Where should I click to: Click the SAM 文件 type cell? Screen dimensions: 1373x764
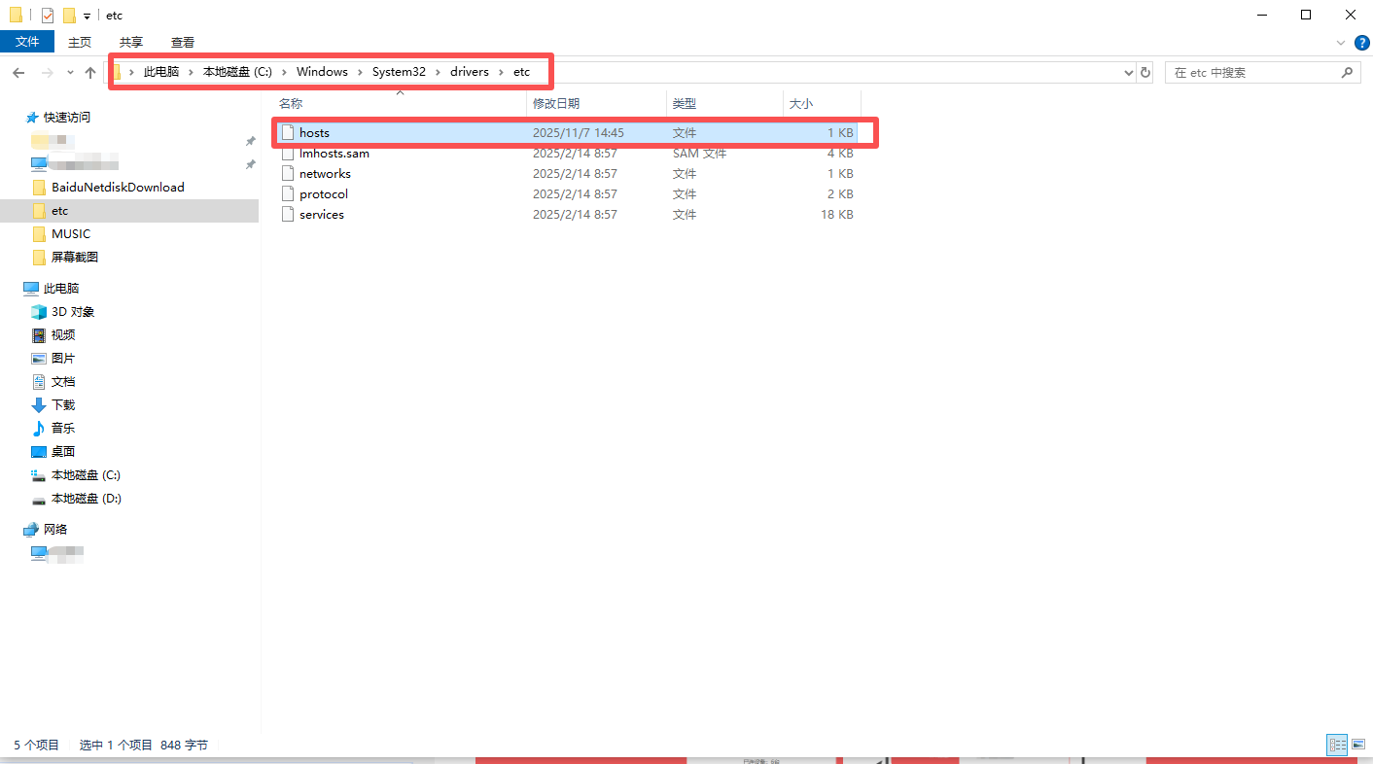pos(699,154)
